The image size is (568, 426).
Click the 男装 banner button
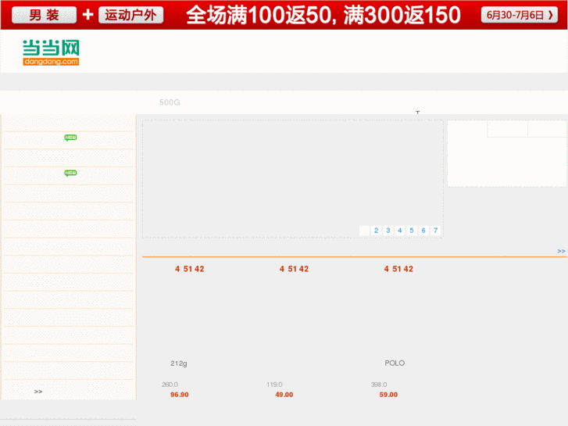click(45, 15)
